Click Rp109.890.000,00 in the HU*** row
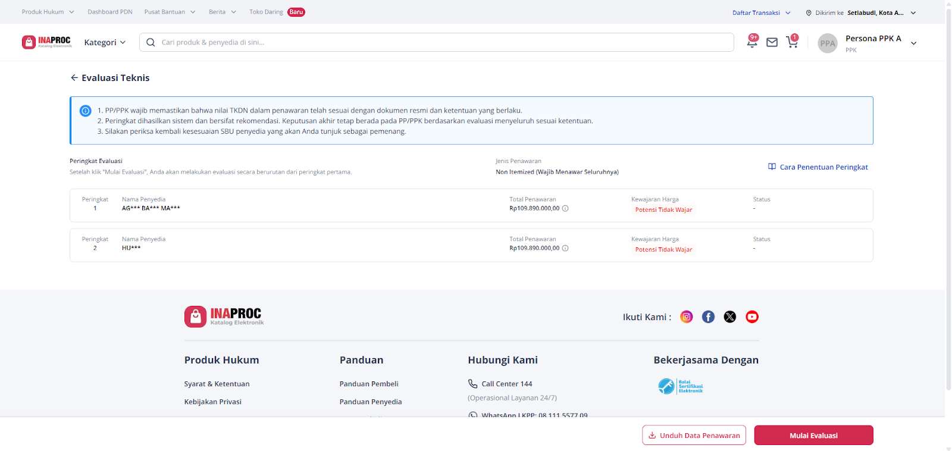 (x=534, y=248)
